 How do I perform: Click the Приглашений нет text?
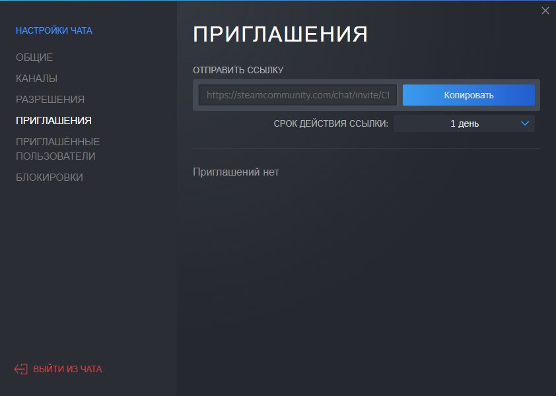point(236,172)
